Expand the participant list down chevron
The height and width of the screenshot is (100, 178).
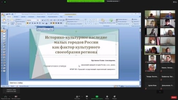click(160, 92)
